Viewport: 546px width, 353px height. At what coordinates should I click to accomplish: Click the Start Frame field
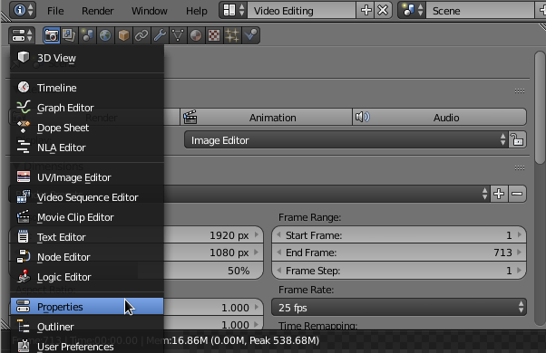(x=399, y=235)
